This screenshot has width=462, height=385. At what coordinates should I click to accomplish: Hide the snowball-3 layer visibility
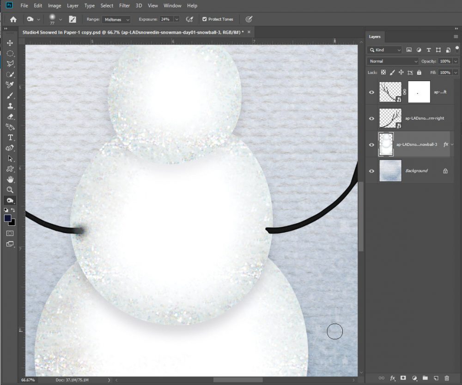pyautogui.click(x=371, y=144)
